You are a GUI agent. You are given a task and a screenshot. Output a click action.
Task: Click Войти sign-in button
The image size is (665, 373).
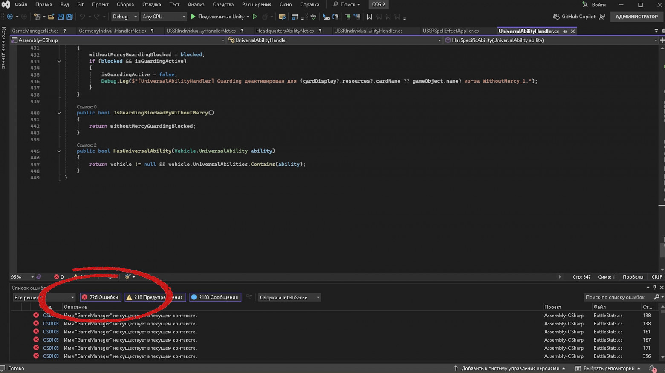594,5
